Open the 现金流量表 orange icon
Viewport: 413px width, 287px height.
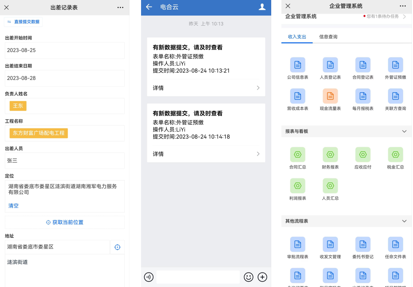330,96
